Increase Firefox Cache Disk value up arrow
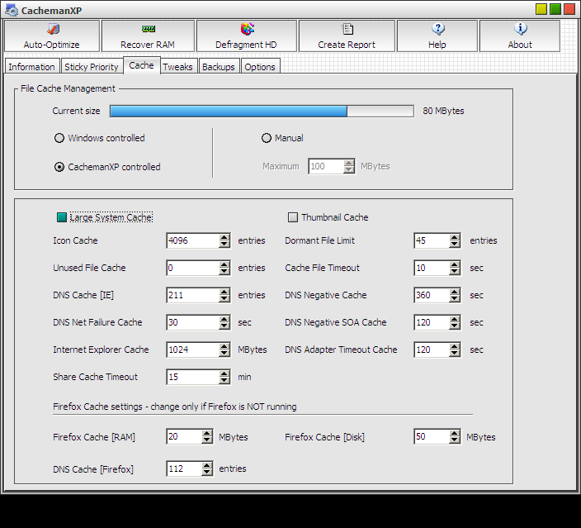This screenshot has width=581, height=528. point(454,433)
